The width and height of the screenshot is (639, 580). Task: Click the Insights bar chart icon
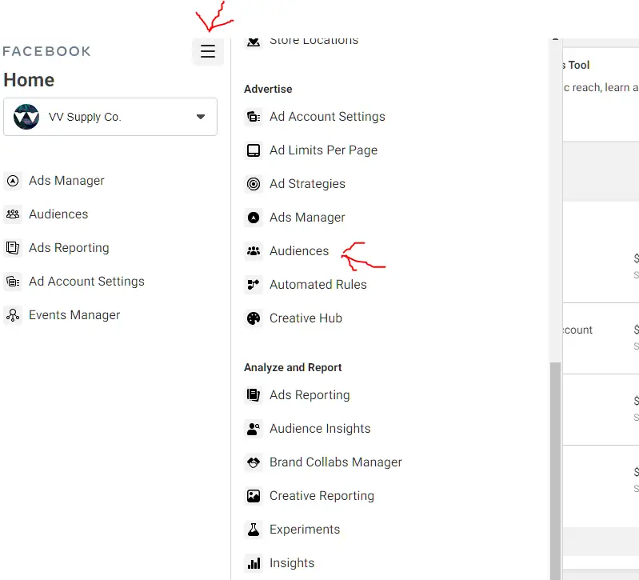coord(254,563)
